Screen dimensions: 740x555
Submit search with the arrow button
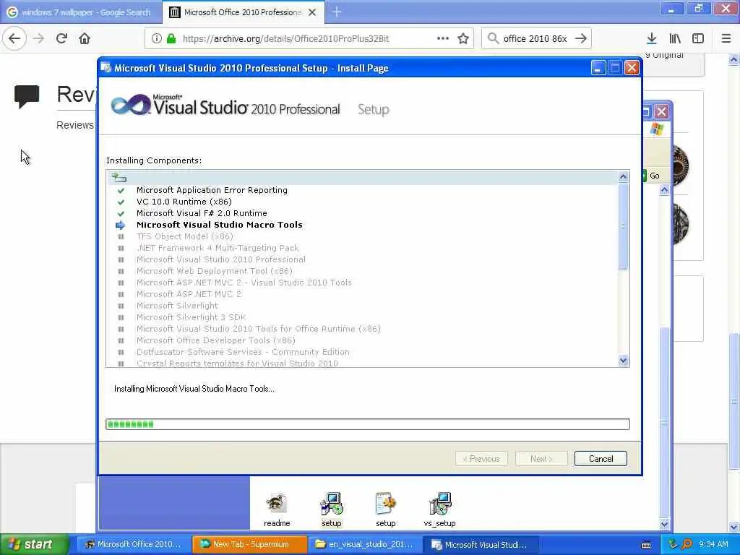[581, 38]
